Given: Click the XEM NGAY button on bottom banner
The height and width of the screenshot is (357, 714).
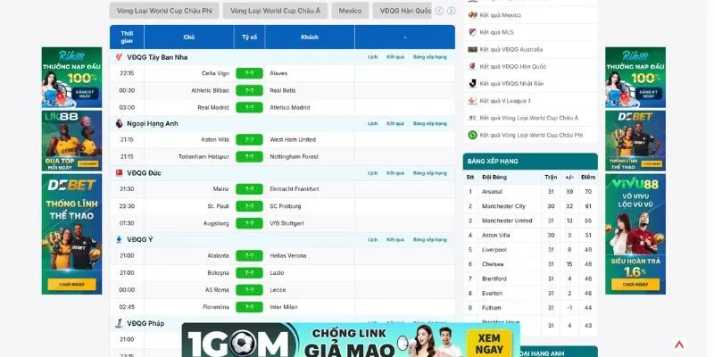Looking at the screenshot, I should (489, 345).
